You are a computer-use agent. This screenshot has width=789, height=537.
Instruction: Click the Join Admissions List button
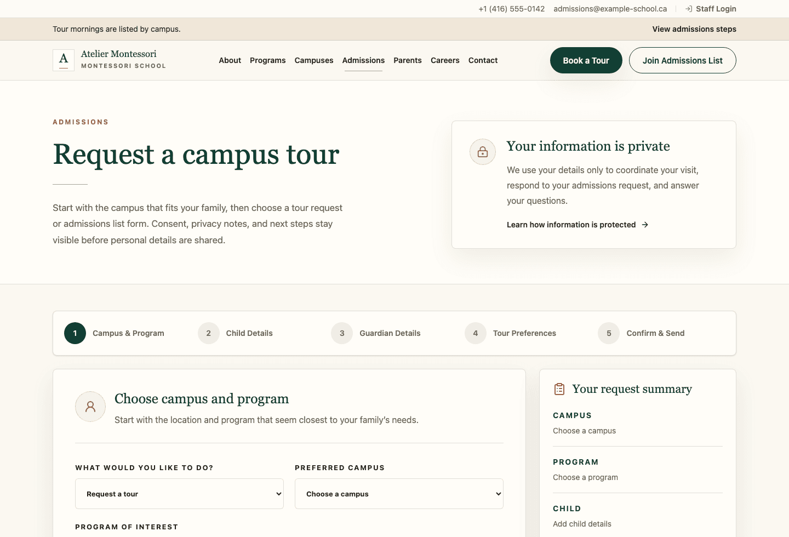683,60
